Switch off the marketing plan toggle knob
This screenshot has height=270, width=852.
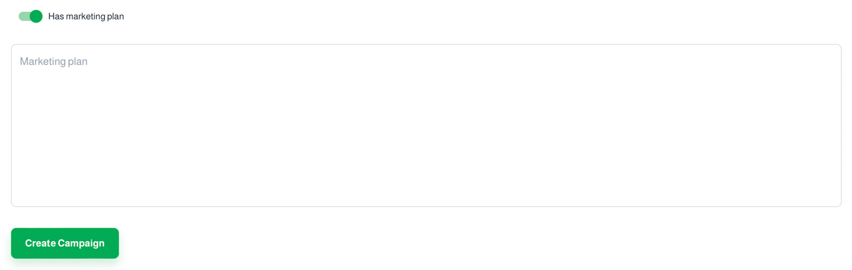coord(36,16)
